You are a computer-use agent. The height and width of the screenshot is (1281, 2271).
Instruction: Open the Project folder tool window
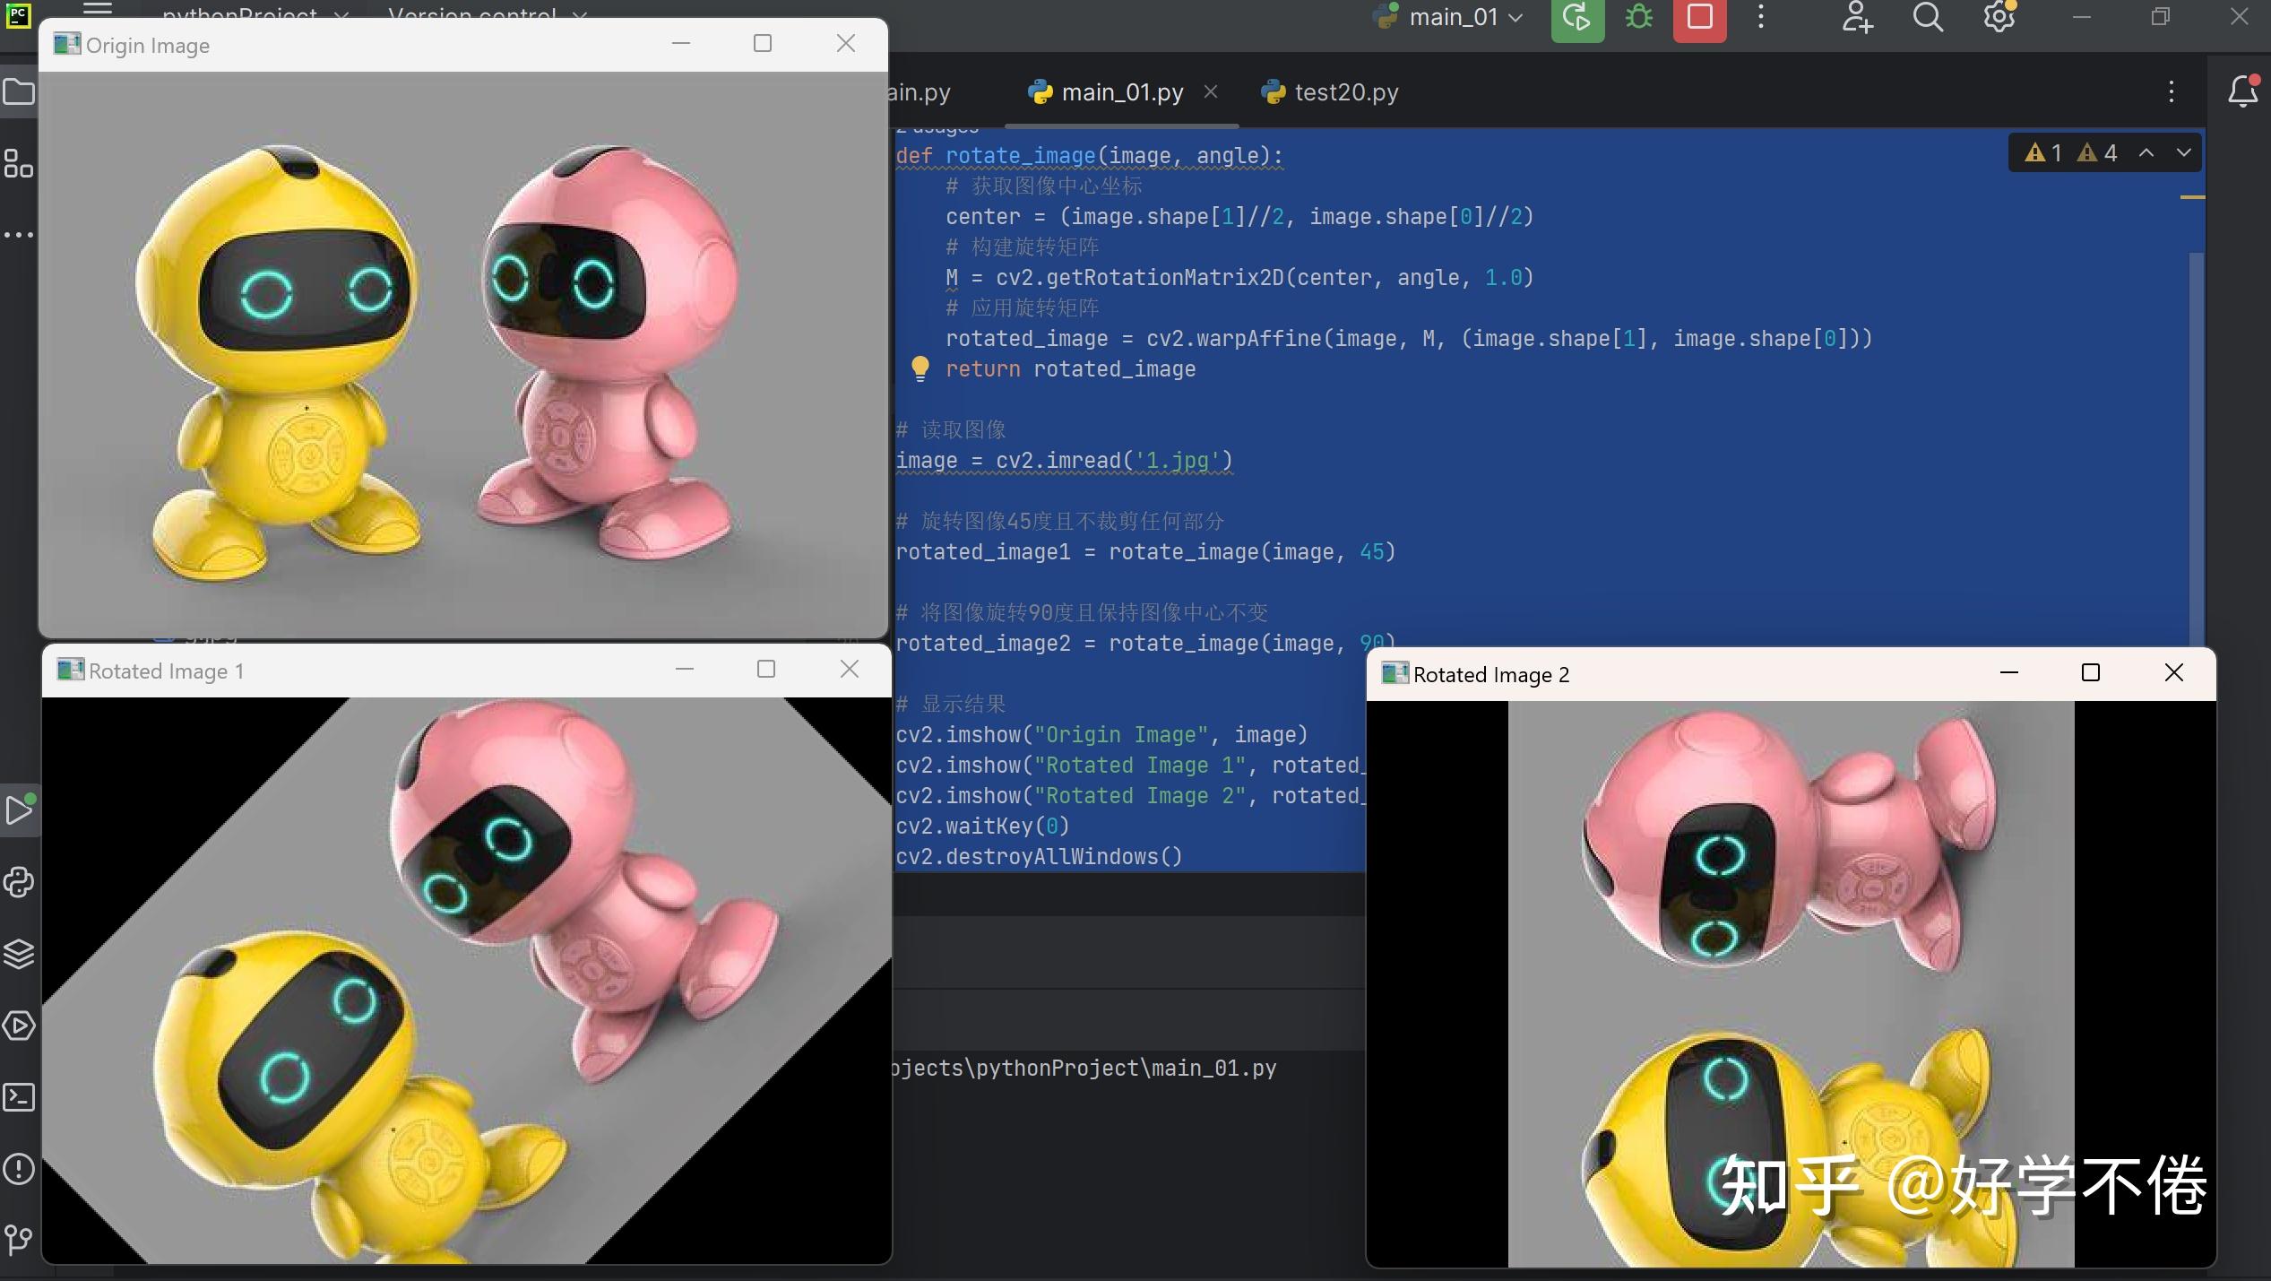coord(19,92)
